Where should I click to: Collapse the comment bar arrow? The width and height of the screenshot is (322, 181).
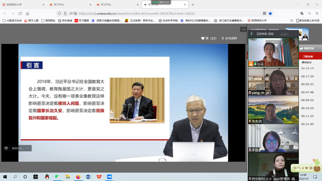pyautogui.click(x=28, y=148)
